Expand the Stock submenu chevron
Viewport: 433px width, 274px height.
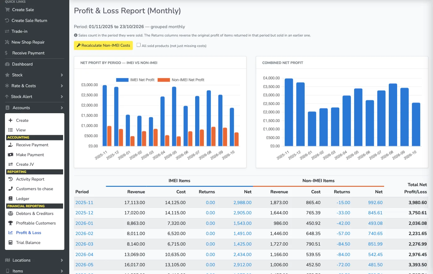click(x=62, y=75)
